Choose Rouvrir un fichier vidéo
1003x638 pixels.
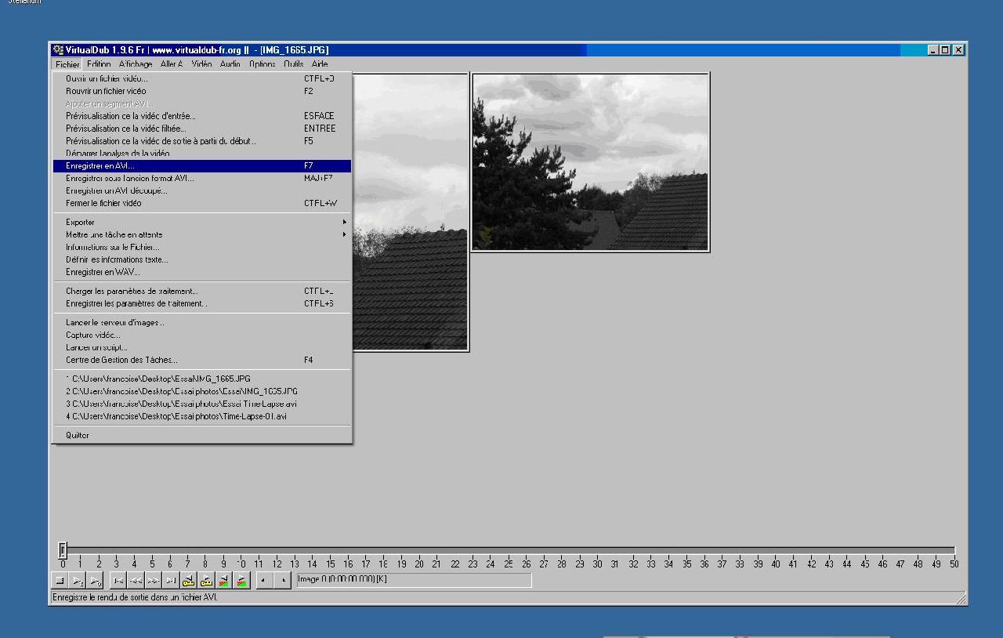pos(202,91)
